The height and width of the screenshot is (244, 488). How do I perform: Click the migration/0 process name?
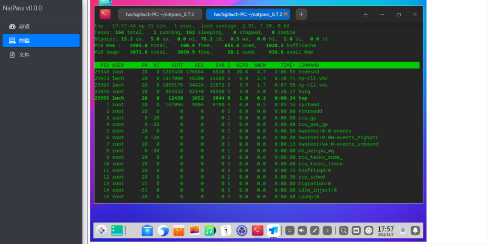click(315, 183)
